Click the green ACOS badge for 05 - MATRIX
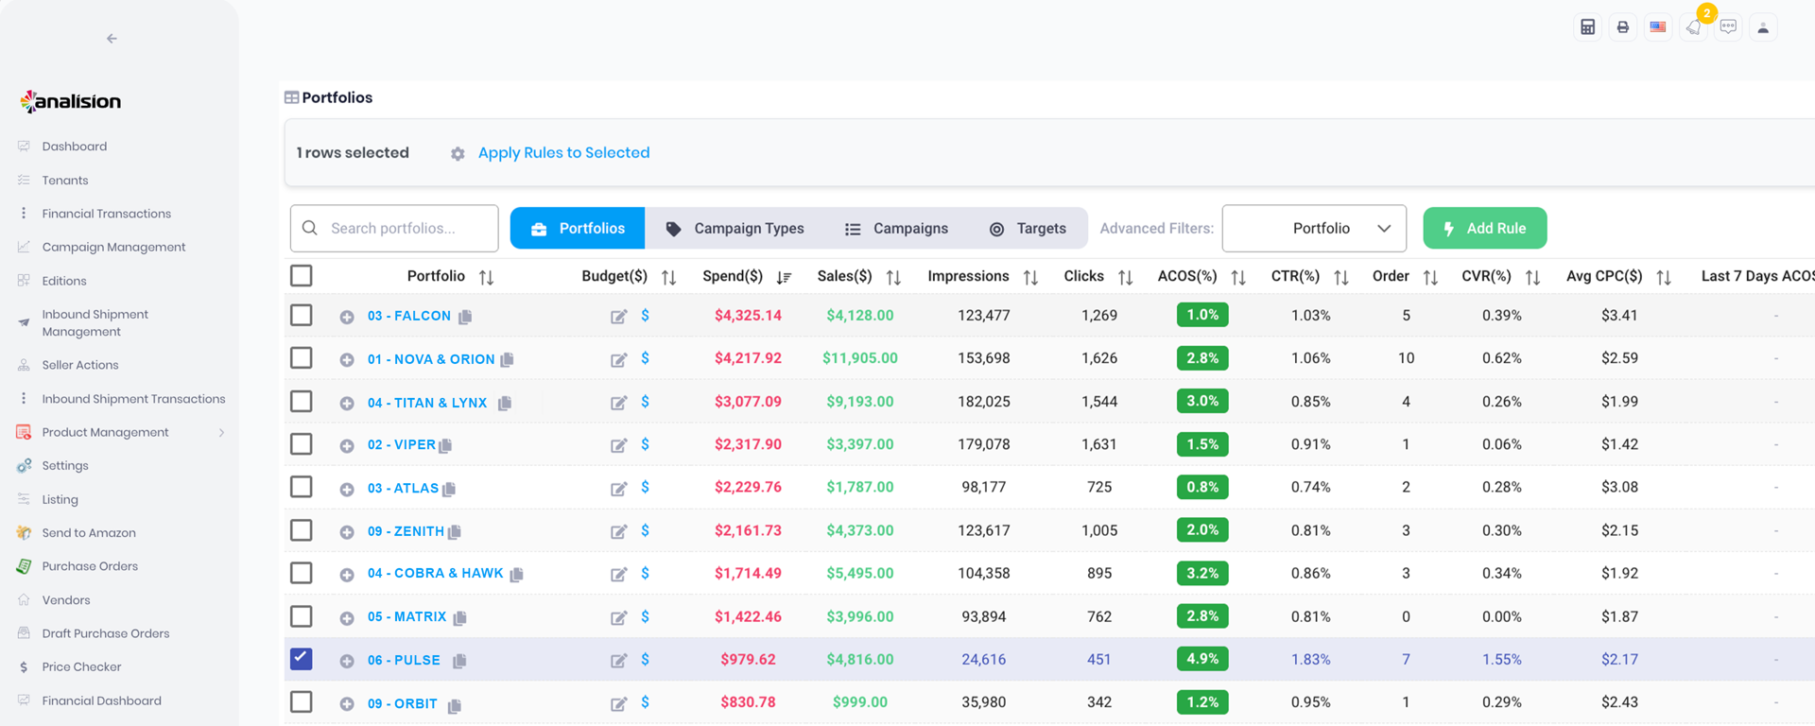Image resolution: width=1815 pixels, height=726 pixels. pyautogui.click(x=1201, y=616)
